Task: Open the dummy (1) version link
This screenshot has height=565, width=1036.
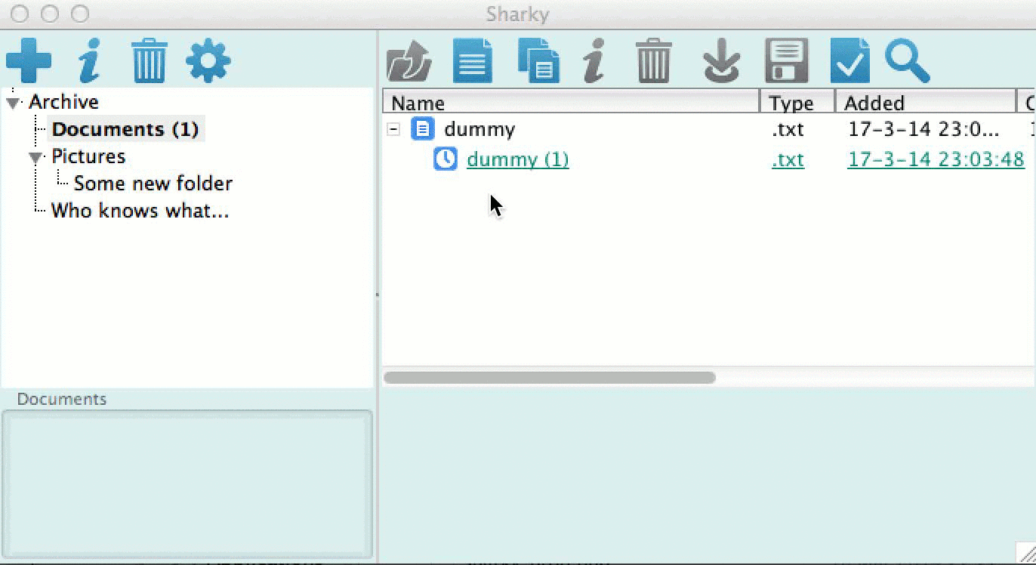Action: (x=517, y=159)
